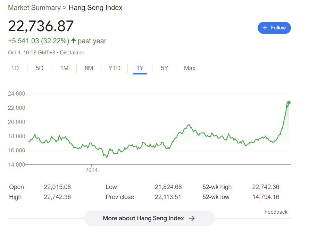
Task: Click the current index value 22,736.87
Action: tap(41, 26)
